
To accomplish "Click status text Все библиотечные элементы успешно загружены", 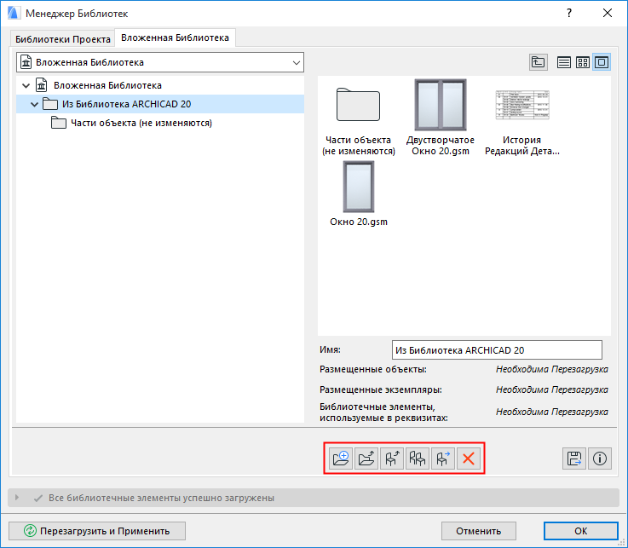I will point(161,498).
